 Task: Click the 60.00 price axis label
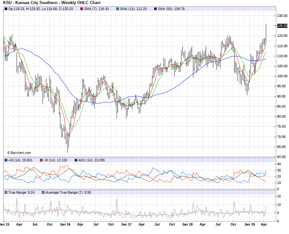click(x=282, y=157)
